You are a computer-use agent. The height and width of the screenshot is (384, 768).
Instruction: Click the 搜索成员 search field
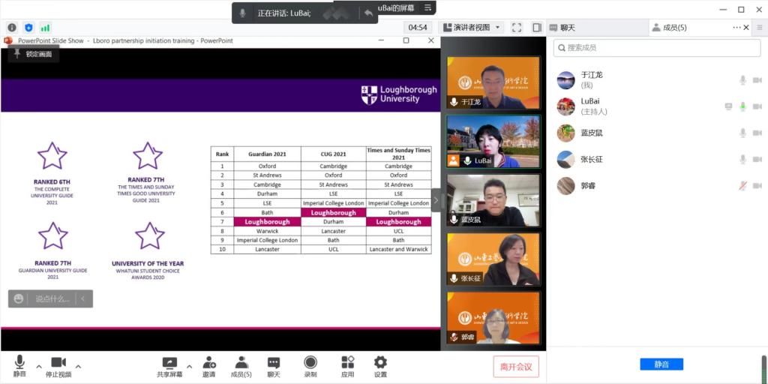pyautogui.click(x=657, y=48)
